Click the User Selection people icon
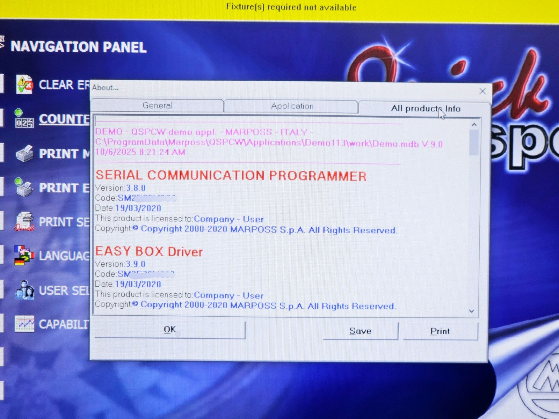This screenshot has width=559, height=419. tap(24, 290)
